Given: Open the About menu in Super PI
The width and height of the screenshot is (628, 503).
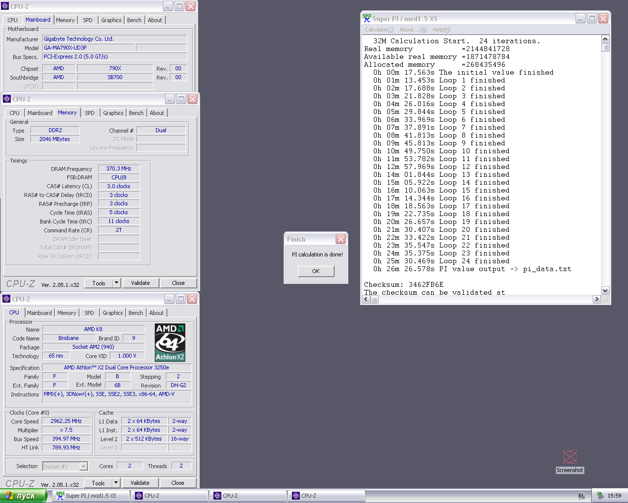Looking at the screenshot, I should coord(413,29).
